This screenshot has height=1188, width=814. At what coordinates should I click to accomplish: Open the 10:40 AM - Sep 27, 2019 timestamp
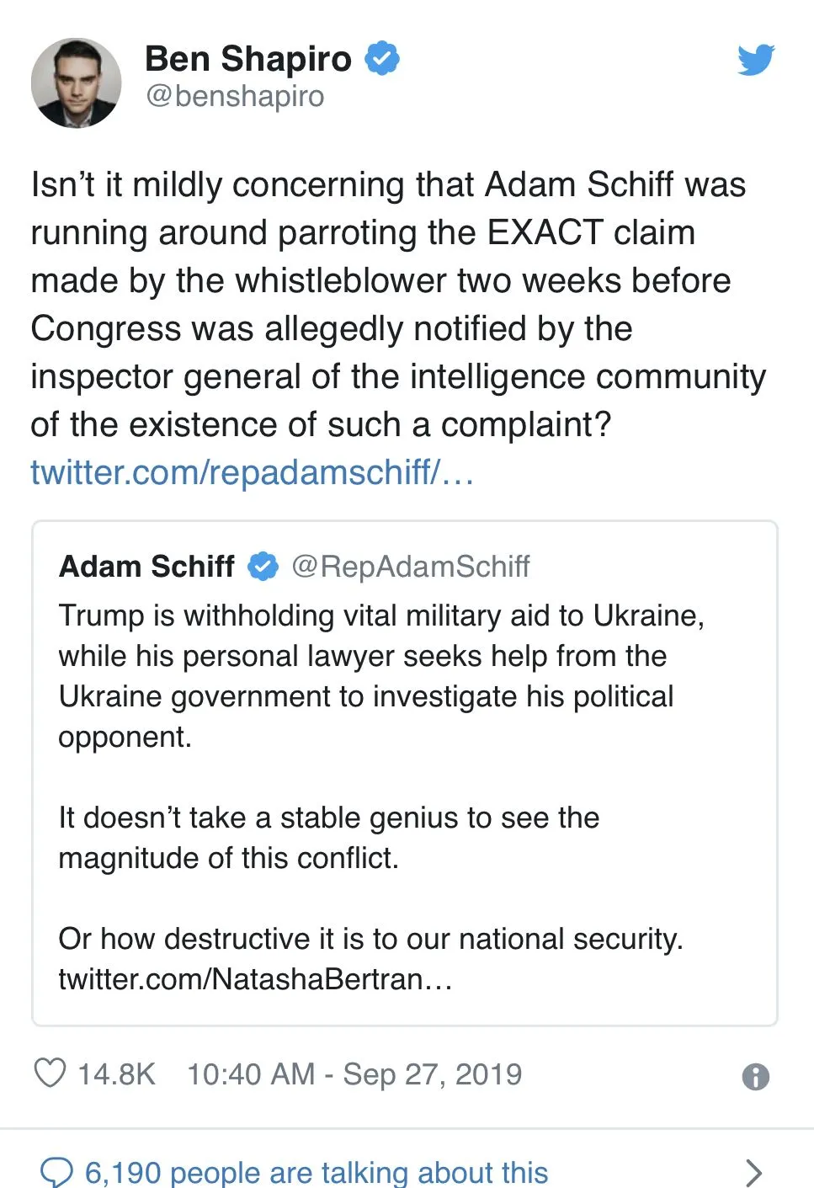[x=354, y=1074]
